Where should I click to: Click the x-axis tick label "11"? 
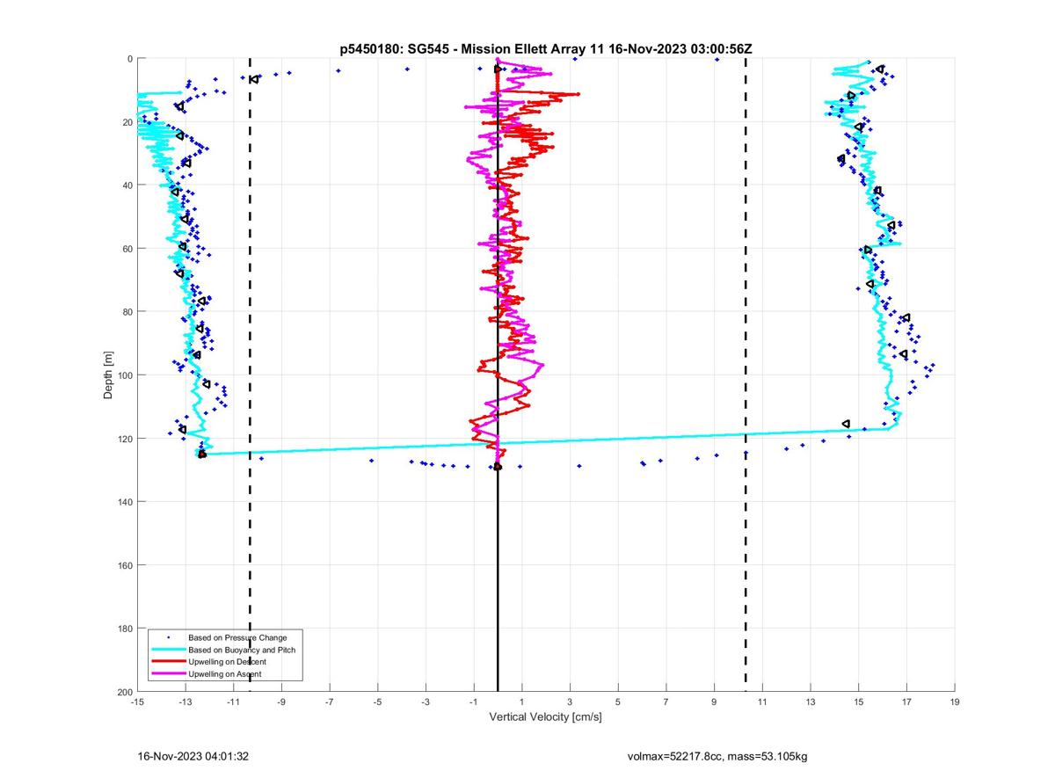762,702
